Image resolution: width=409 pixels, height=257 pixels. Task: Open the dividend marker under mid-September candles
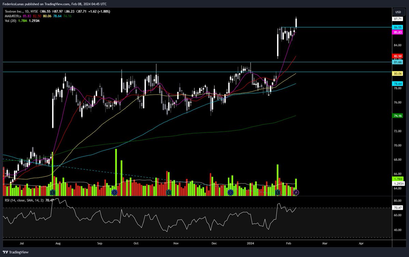[x=115, y=192]
